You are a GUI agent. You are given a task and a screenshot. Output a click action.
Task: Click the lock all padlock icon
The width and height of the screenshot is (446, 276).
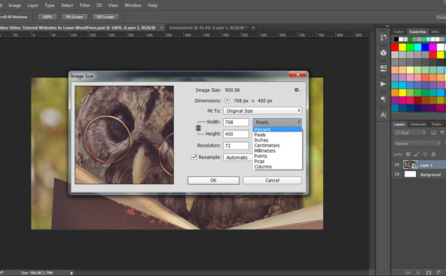[434, 154]
